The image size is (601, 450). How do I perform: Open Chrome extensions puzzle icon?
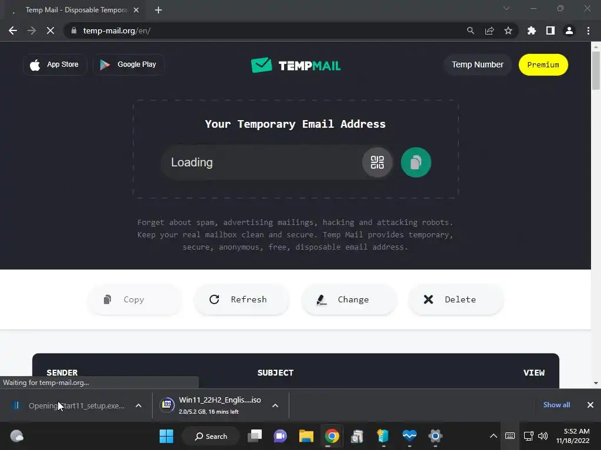tap(532, 30)
